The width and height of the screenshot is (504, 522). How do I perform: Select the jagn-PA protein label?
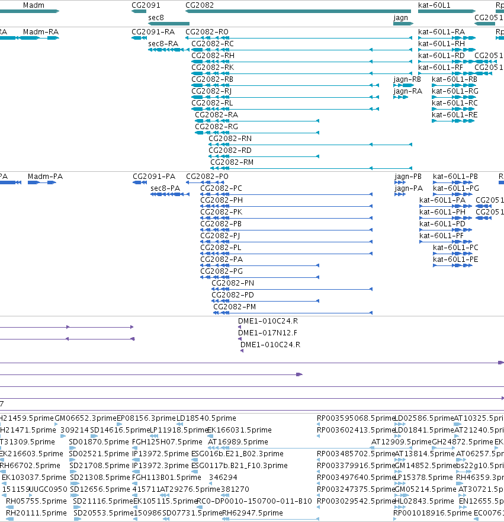point(409,188)
